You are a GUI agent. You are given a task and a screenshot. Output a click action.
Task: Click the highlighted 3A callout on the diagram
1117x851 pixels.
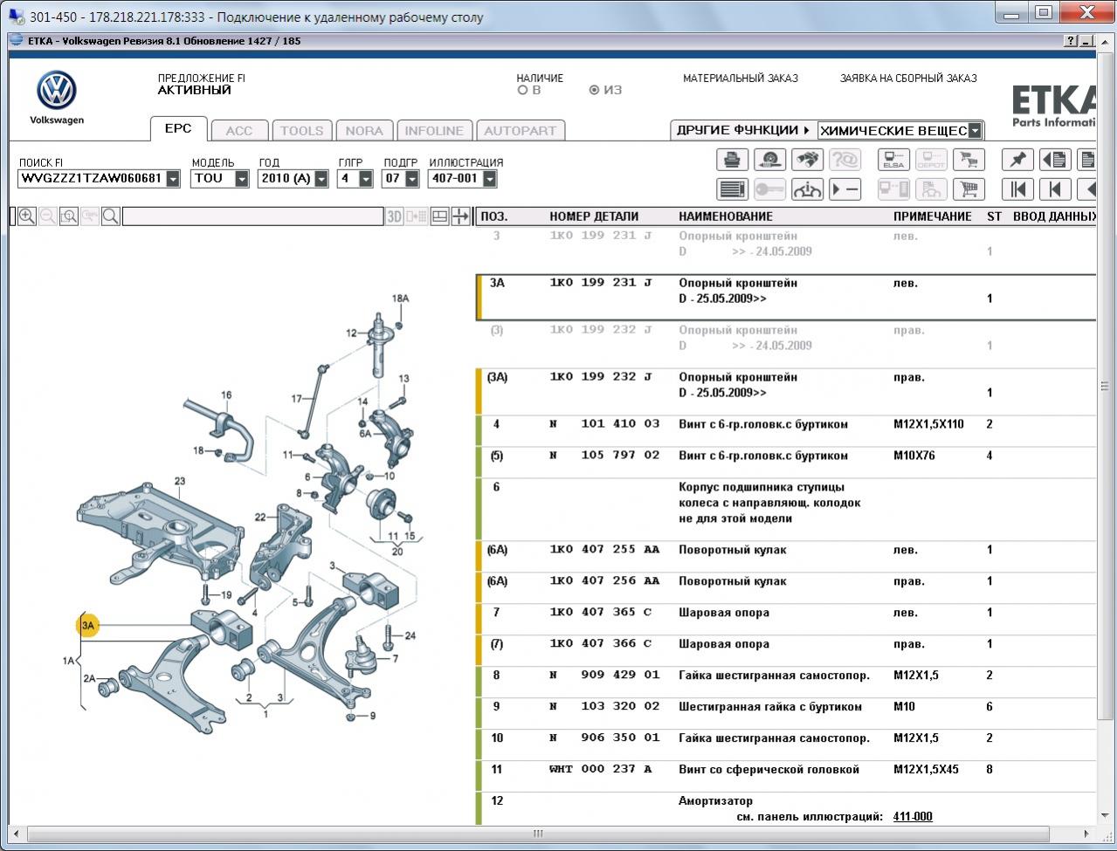coord(88,625)
